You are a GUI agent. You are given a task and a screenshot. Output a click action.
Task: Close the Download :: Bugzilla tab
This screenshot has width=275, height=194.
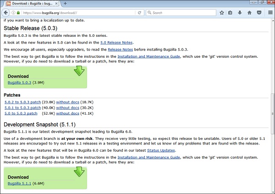point(56,3)
